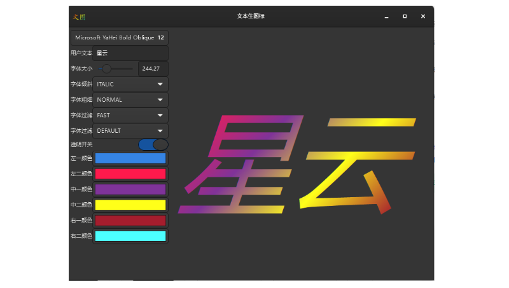
Task: Click the 字体大小 slider handle
Action: (x=106, y=69)
